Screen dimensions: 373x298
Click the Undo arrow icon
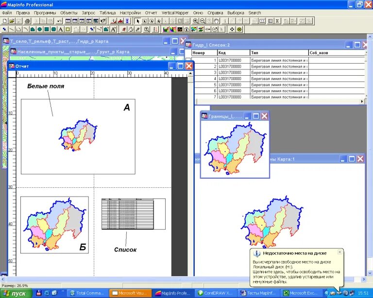[x=59, y=21]
